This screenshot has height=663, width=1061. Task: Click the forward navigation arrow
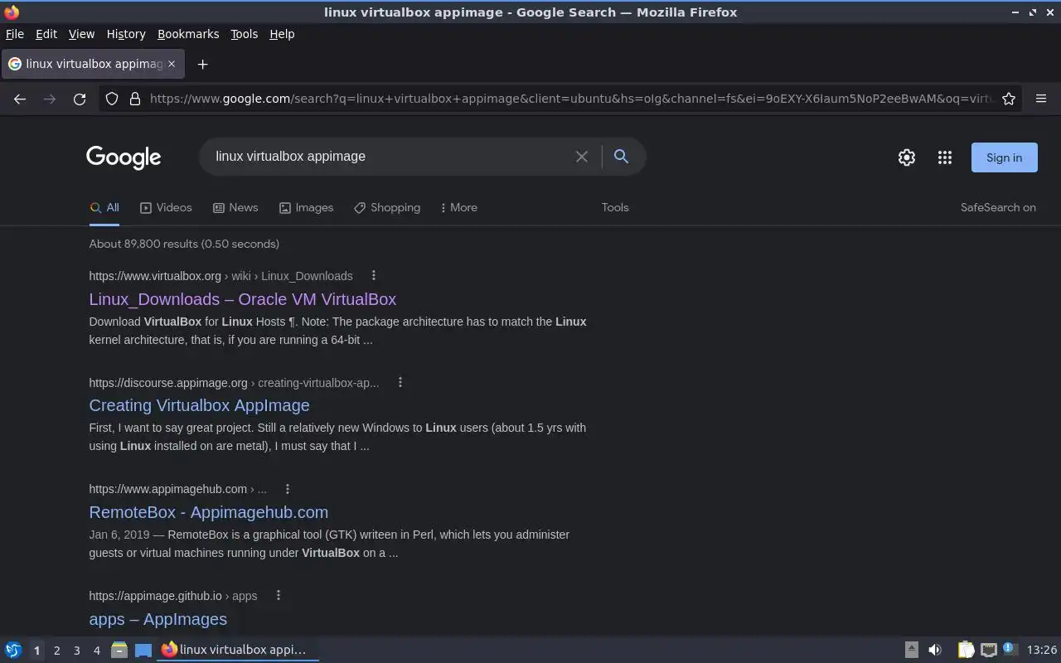pyautogui.click(x=50, y=99)
